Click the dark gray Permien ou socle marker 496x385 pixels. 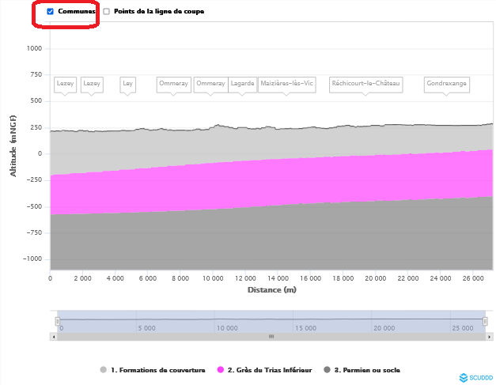(x=327, y=369)
